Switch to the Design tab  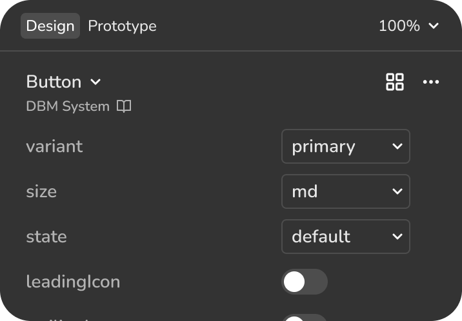coord(50,26)
